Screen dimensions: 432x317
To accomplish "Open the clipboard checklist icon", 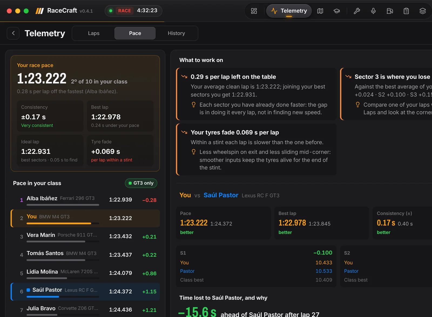I will (406, 11).
